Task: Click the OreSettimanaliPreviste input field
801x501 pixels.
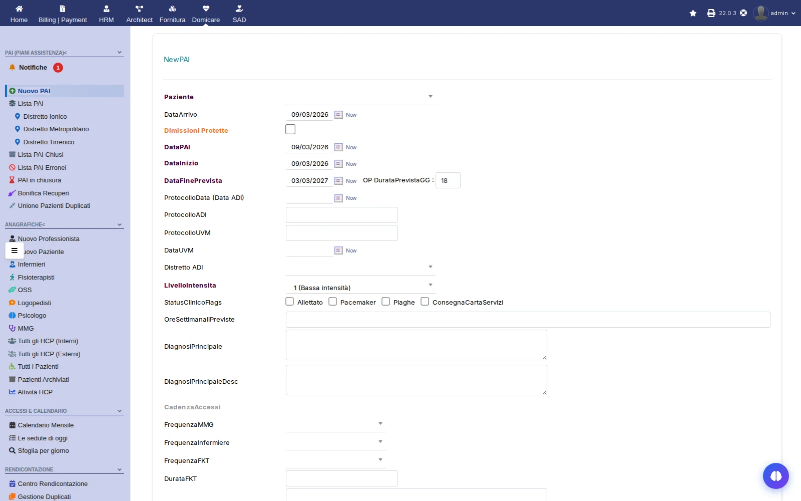Action: pyautogui.click(x=528, y=320)
